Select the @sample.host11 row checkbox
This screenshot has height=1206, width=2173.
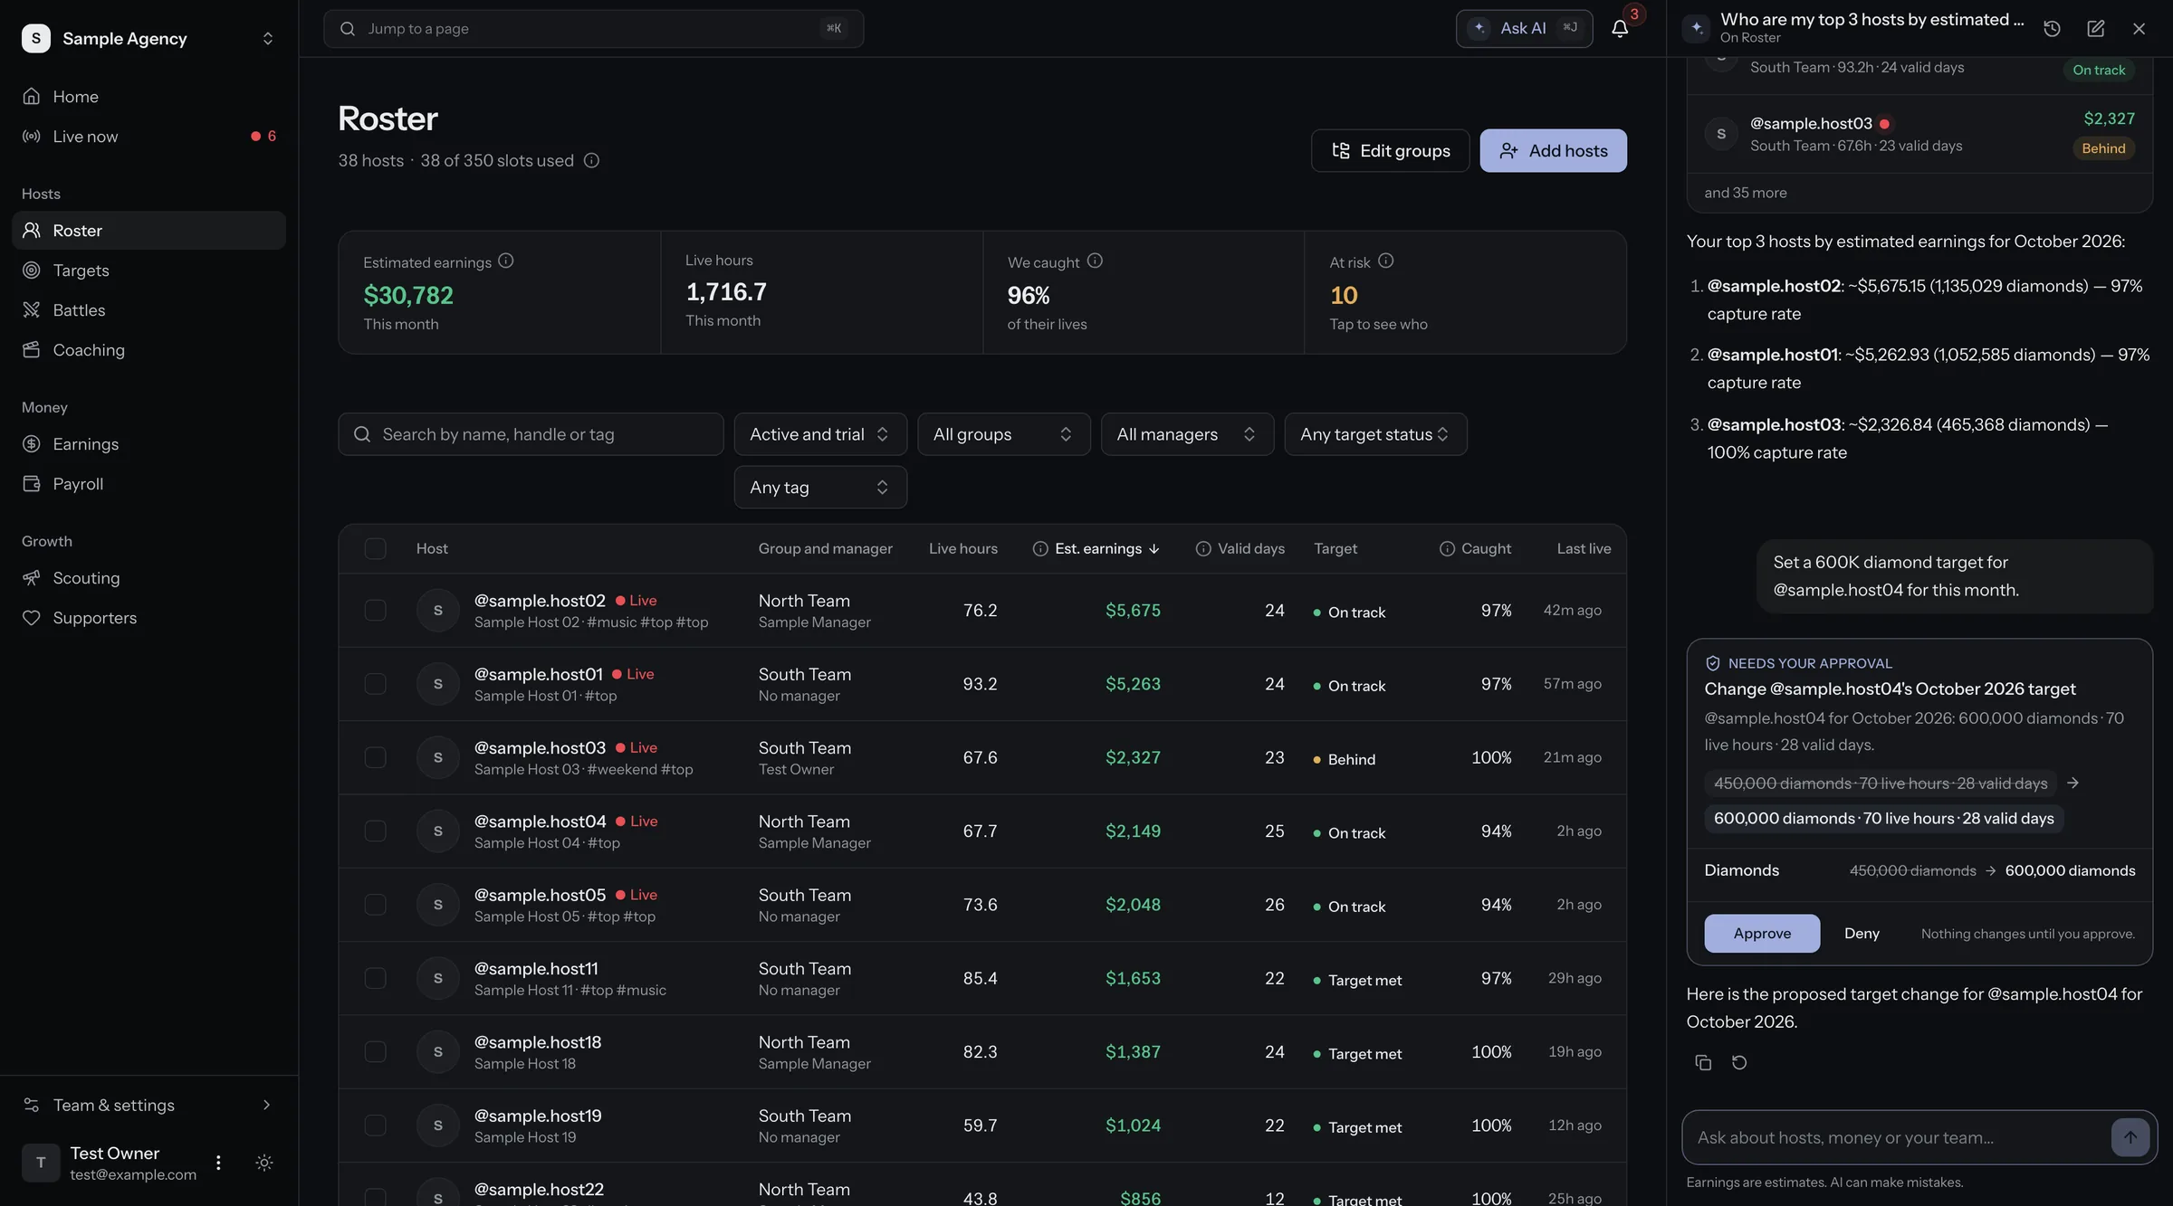pyautogui.click(x=375, y=978)
